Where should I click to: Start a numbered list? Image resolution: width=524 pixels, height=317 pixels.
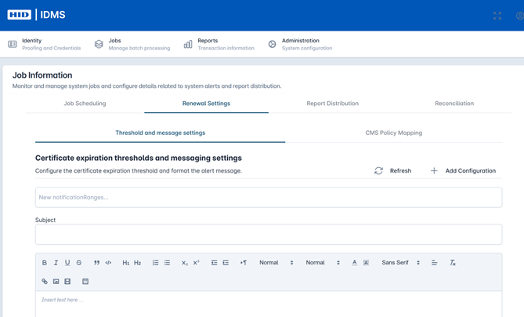tap(155, 263)
